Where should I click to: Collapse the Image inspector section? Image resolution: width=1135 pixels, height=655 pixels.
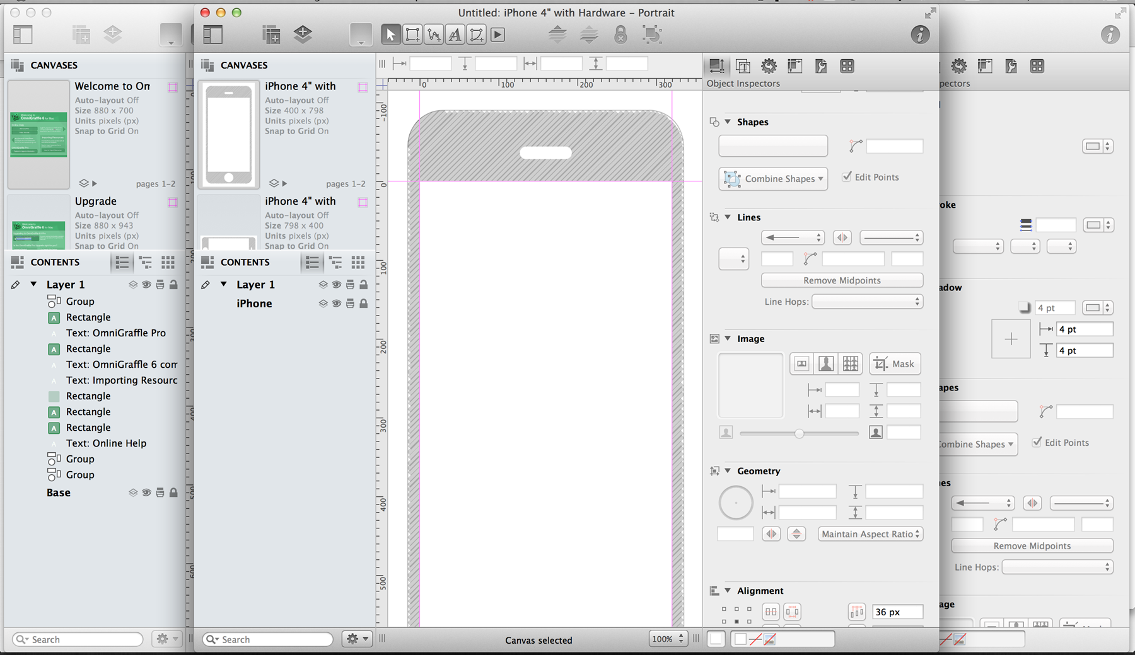pyautogui.click(x=728, y=338)
